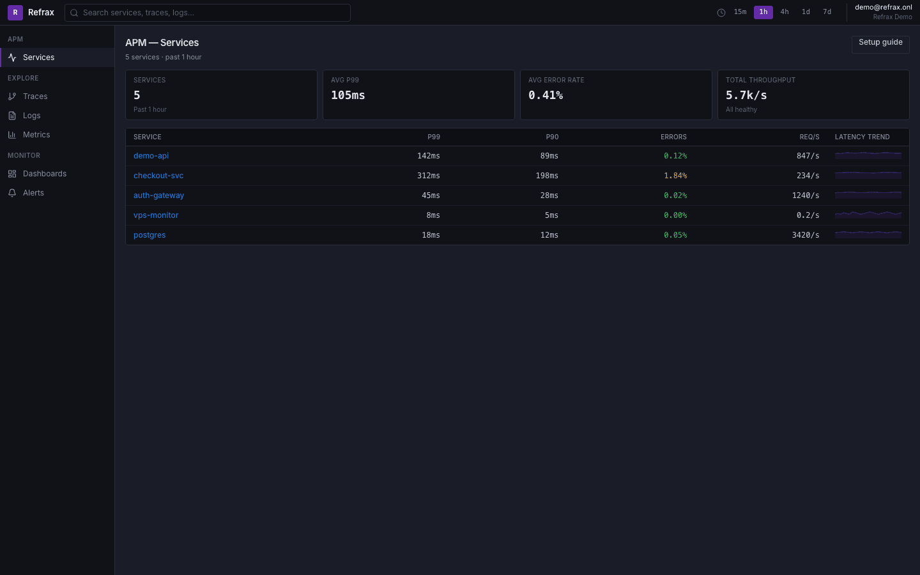Viewport: 920px width, 575px height.
Task: Open the vps-monitor service link
Action: pyautogui.click(x=156, y=215)
